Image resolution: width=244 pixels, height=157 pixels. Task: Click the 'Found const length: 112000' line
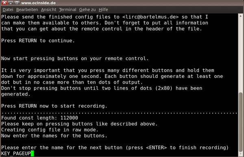40,118
